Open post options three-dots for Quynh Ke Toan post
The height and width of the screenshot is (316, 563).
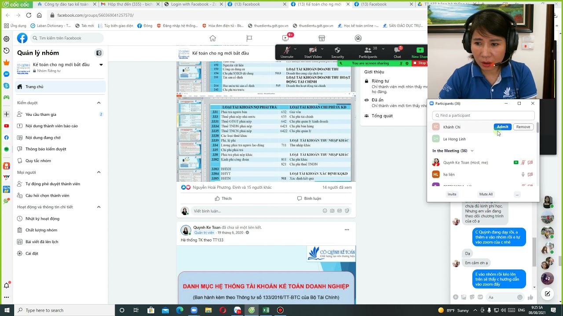pyautogui.click(x=347, y=230)
